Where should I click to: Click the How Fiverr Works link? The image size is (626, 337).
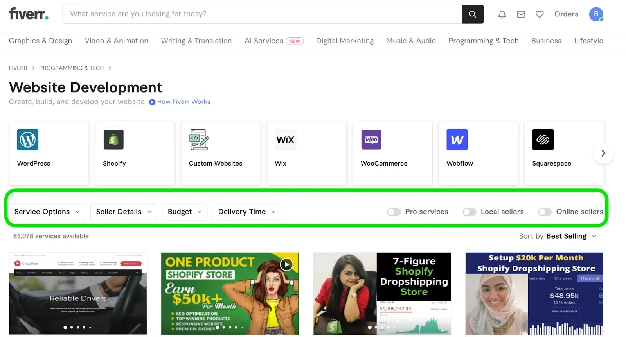pyautogui.click(x=183, y=102)
